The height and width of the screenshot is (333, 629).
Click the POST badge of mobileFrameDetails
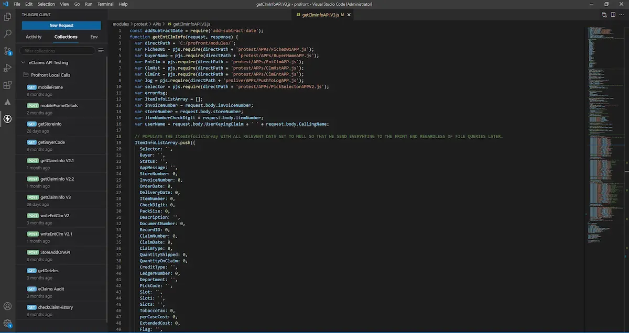[x=32, y=106]
